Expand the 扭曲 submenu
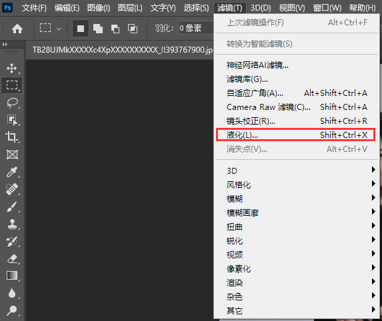 297,227
